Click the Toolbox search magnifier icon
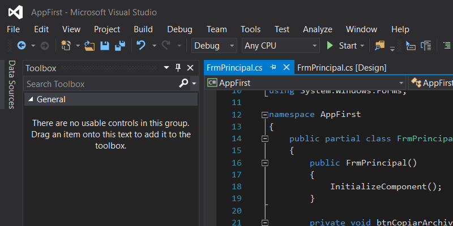 coord(183,84)
